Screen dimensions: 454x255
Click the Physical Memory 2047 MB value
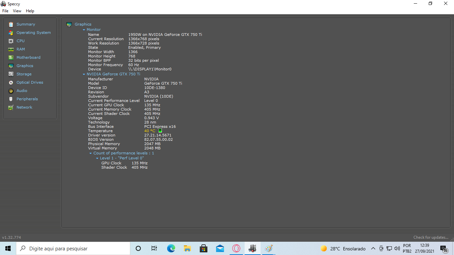152,144
